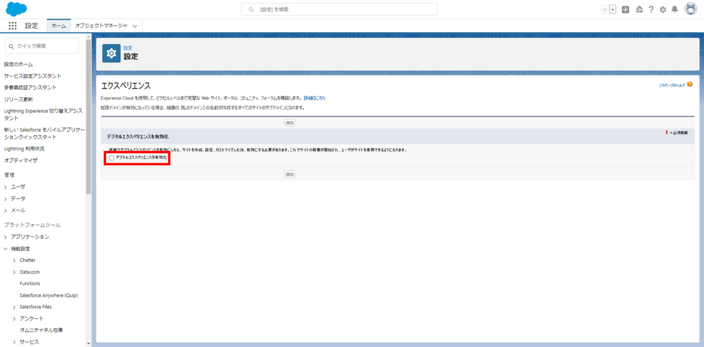Open リリース更新 in the sidebar
This screenshot has width=704, height=347.
(19, 99)
